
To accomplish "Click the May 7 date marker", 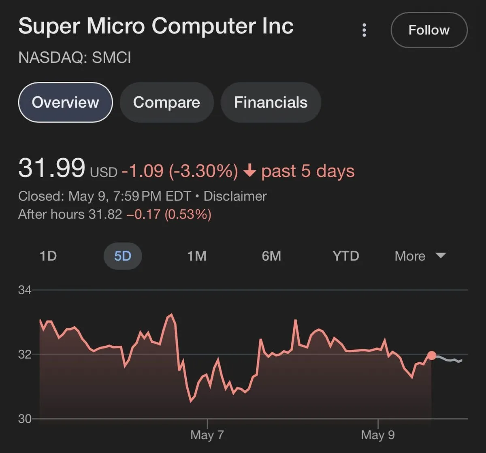I will tap(207, 435).
